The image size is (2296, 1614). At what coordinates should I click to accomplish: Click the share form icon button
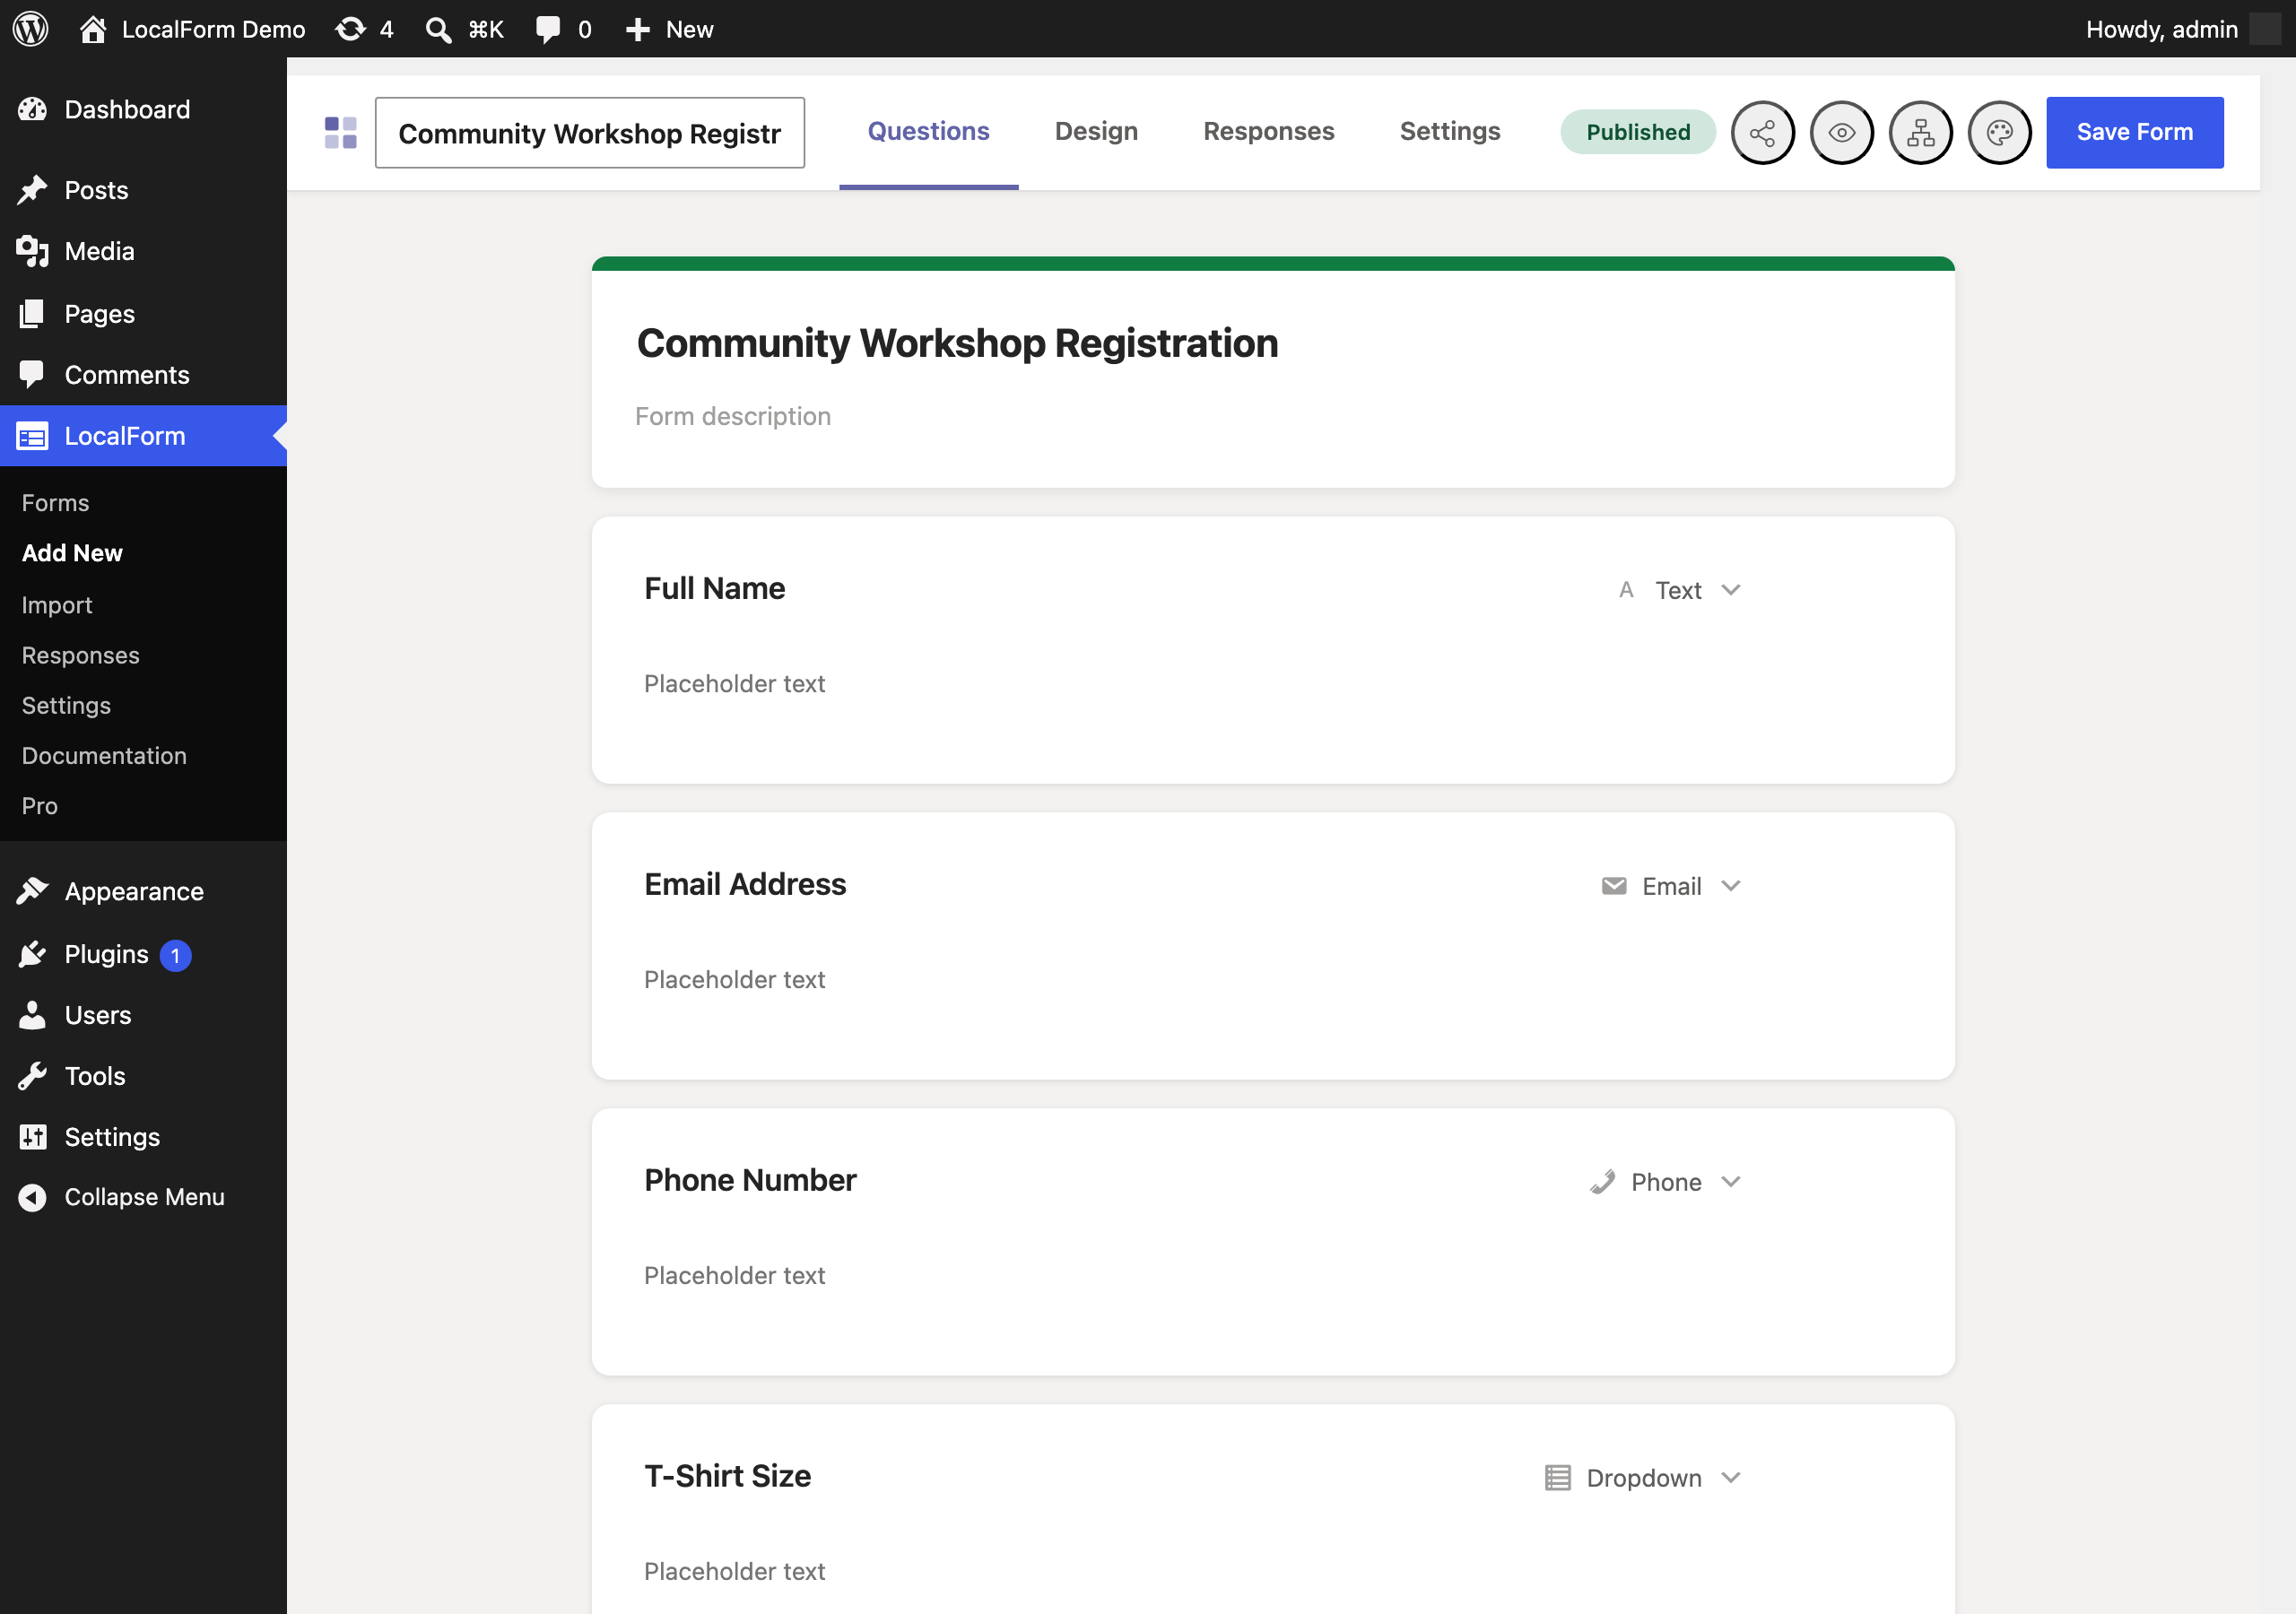point(1762,132)
